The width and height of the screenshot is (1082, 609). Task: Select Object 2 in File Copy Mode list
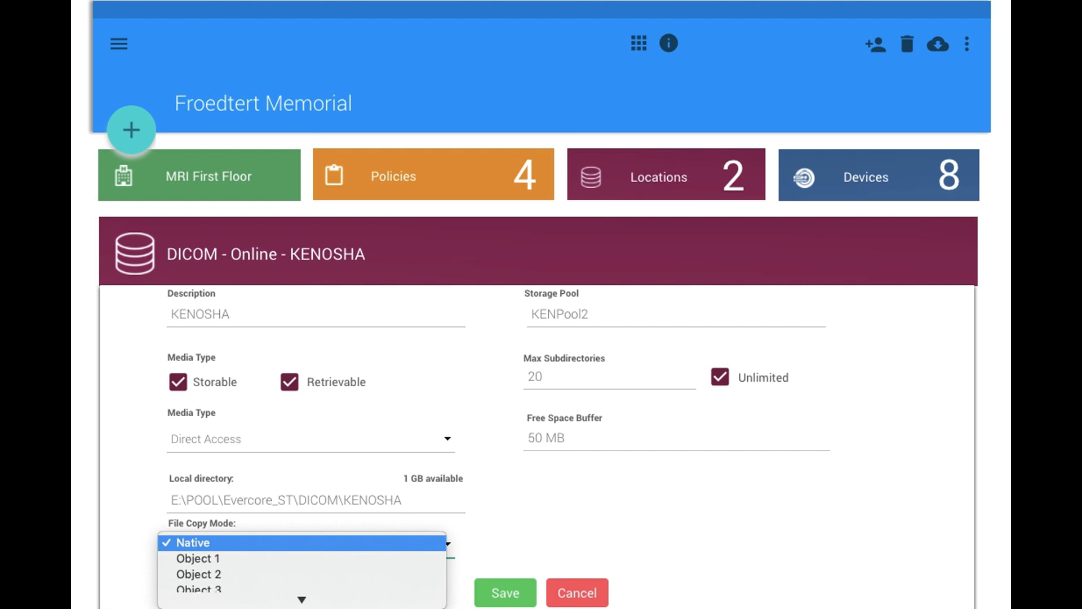302,574
